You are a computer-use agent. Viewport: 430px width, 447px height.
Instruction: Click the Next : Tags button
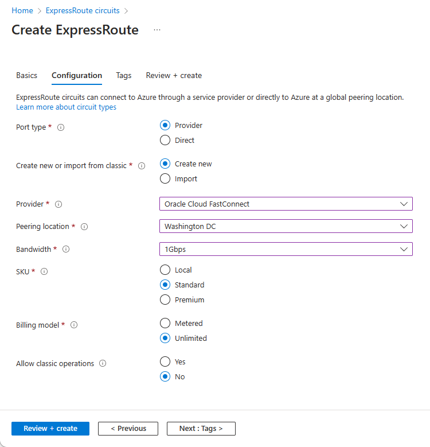(x=201, y=428)
